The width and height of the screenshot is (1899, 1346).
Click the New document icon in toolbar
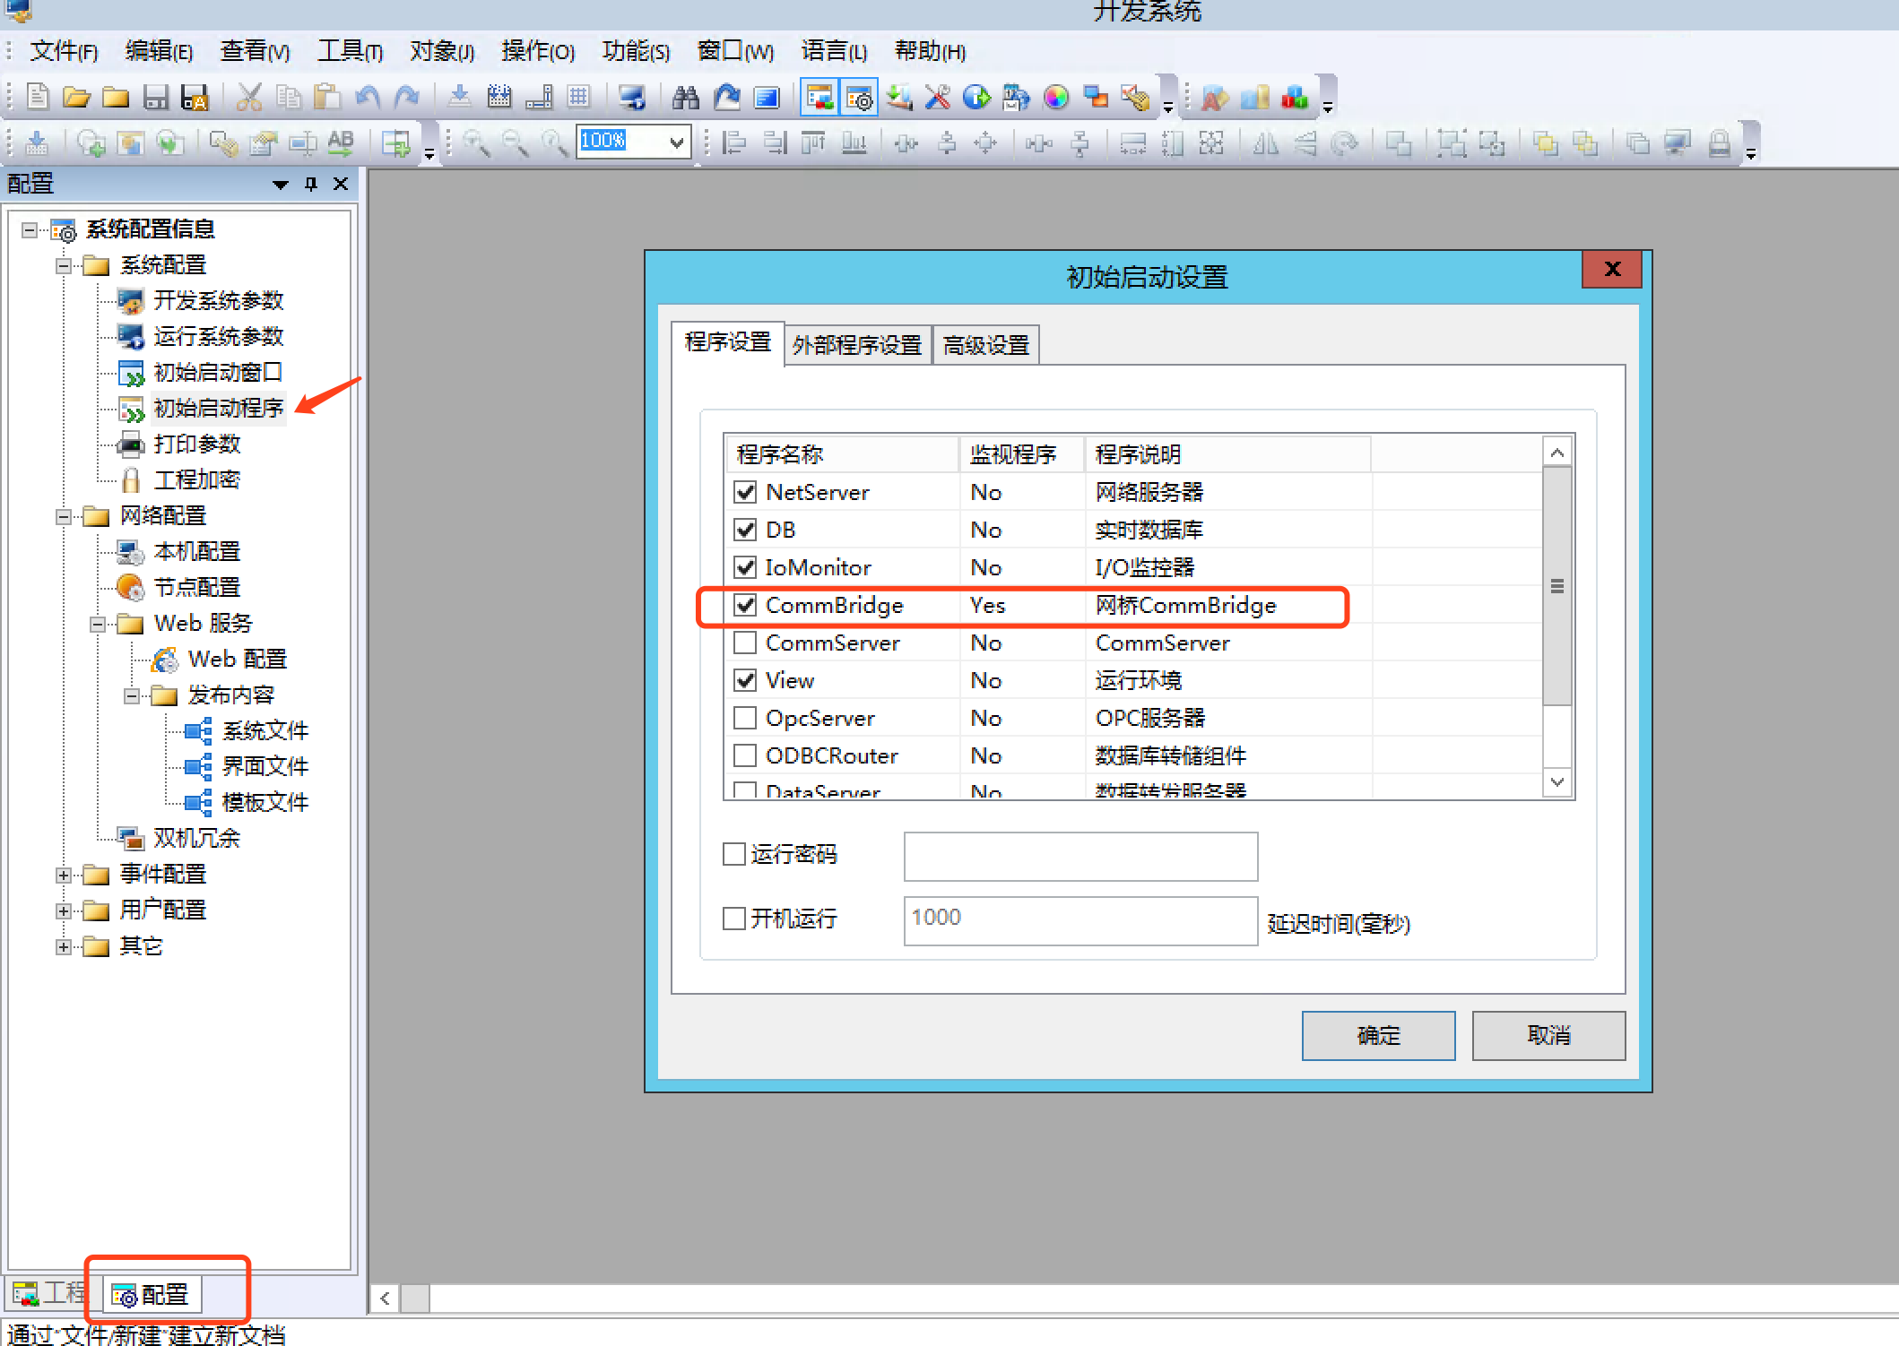(38, 97)
